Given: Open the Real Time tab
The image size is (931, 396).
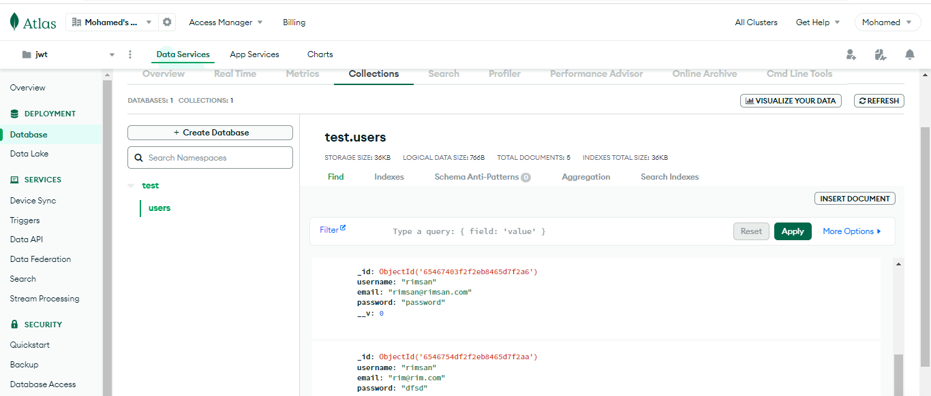Looking at the screenshot, I should pyautogui.click(x=235, y=73).
